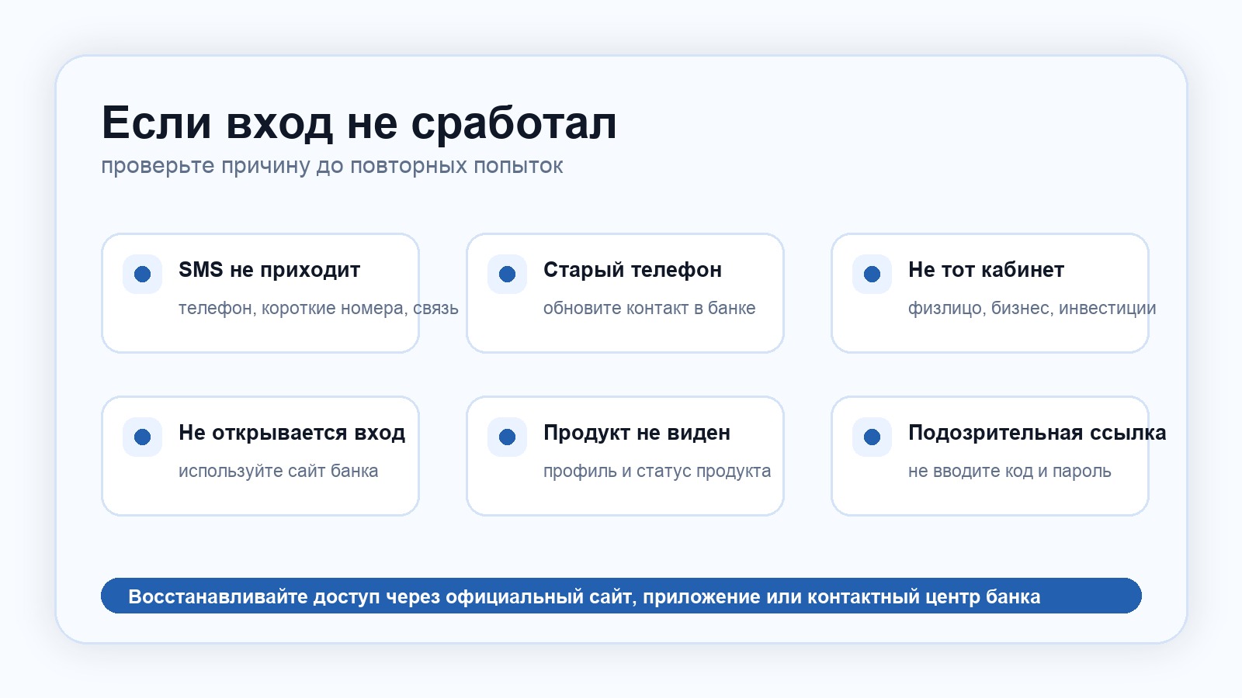Select the Подозрительная ссылка heading
Viewport: 1242px width, 698px height.
pyautogui.click(x=1037, y=433)
